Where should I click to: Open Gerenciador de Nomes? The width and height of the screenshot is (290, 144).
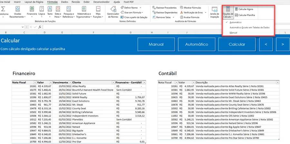(113, 12)
